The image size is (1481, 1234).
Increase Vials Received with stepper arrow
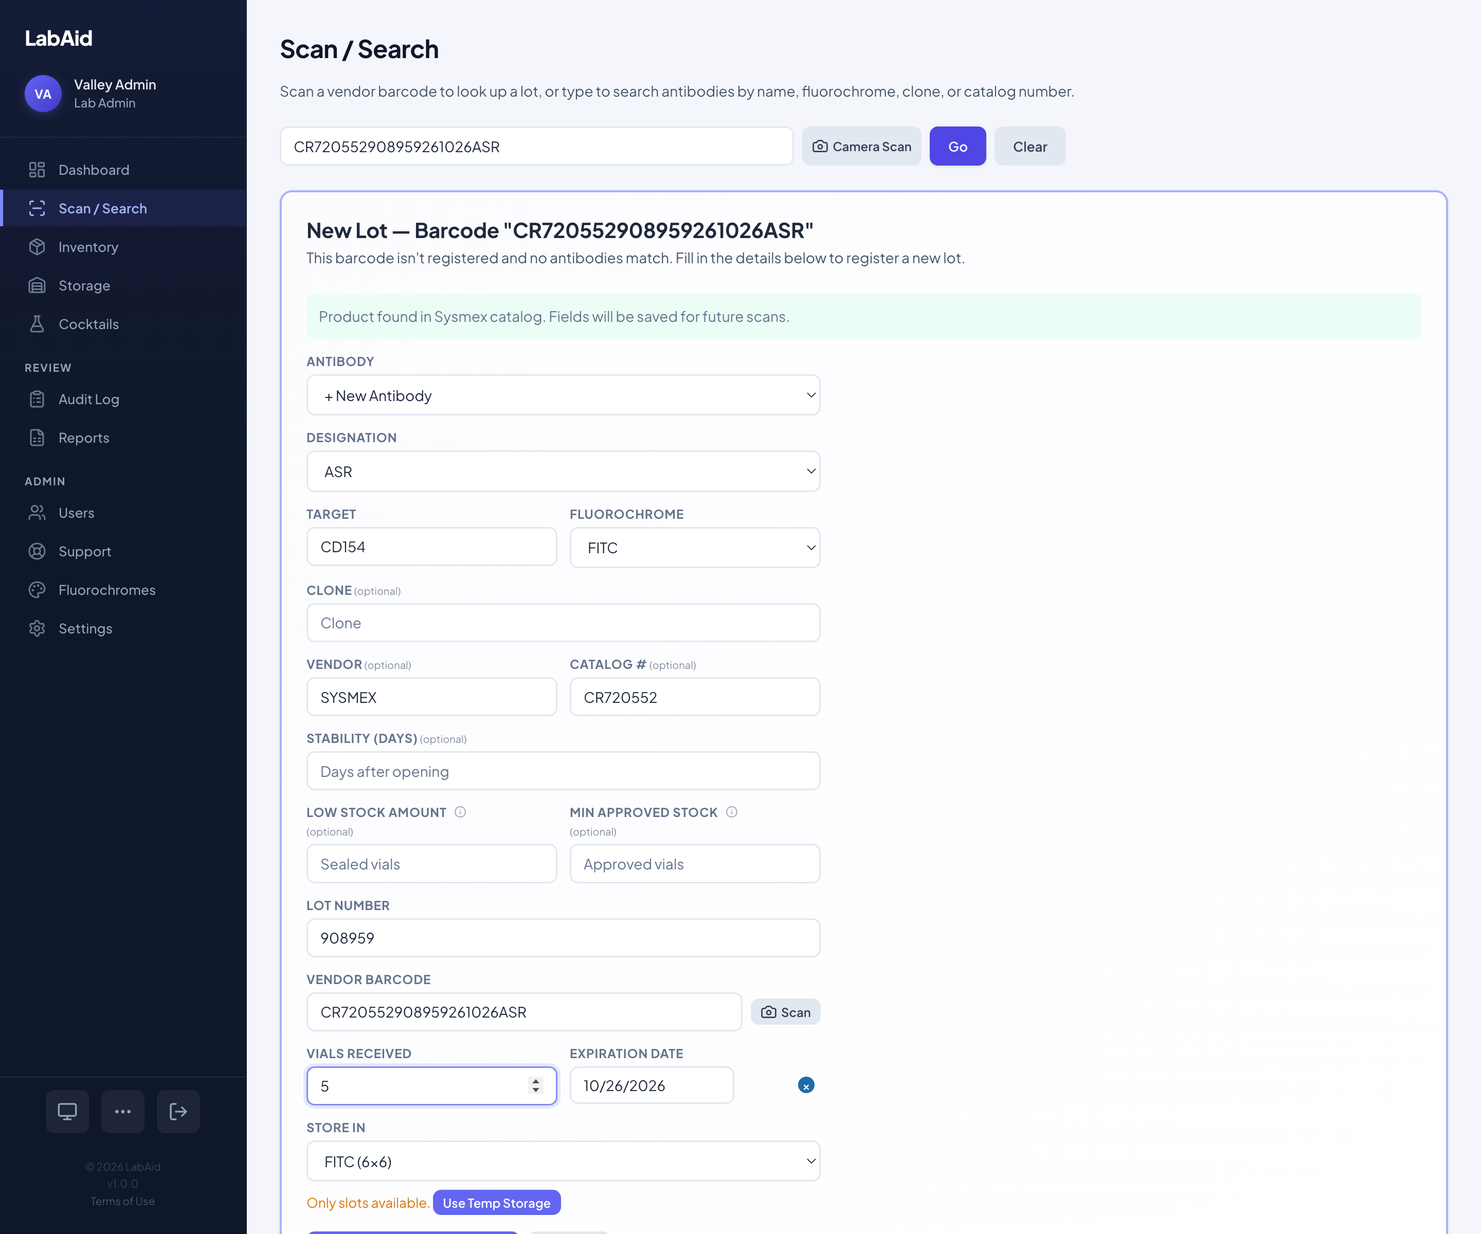click(536, 1080)
